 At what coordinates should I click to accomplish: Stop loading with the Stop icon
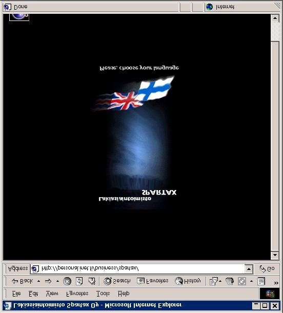(67, 281)
